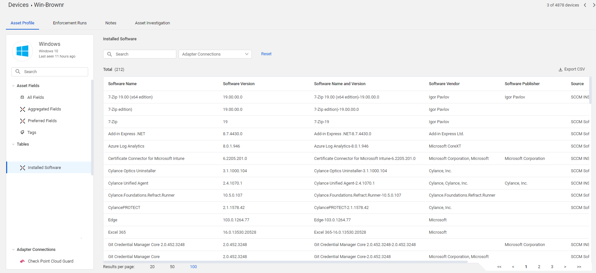Click the Excel 365 name cell

click(x=117, y=232)
